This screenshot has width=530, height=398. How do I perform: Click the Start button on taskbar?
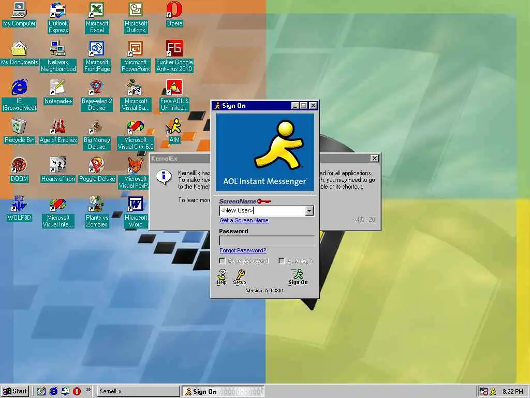(15, 391)
